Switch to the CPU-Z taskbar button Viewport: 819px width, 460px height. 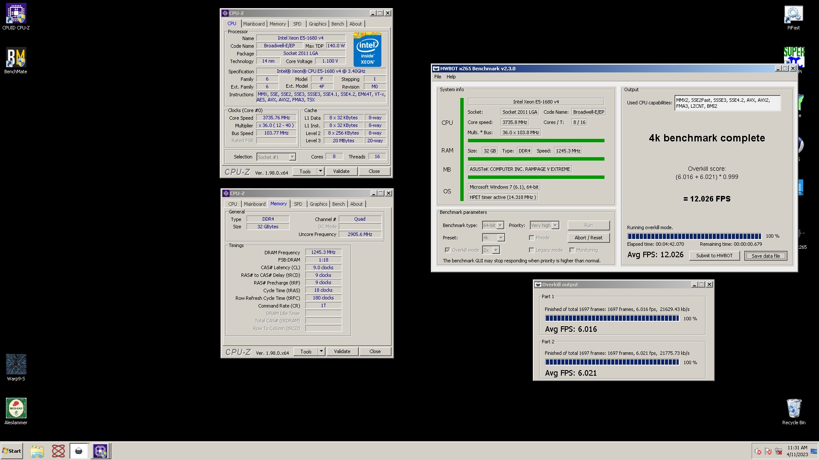point(100,451)
